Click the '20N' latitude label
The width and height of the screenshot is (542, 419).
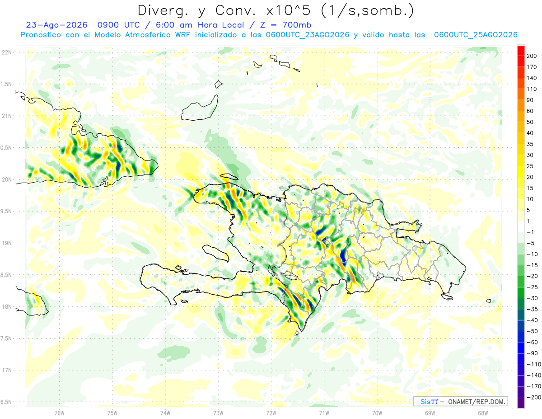pos(7,179)
